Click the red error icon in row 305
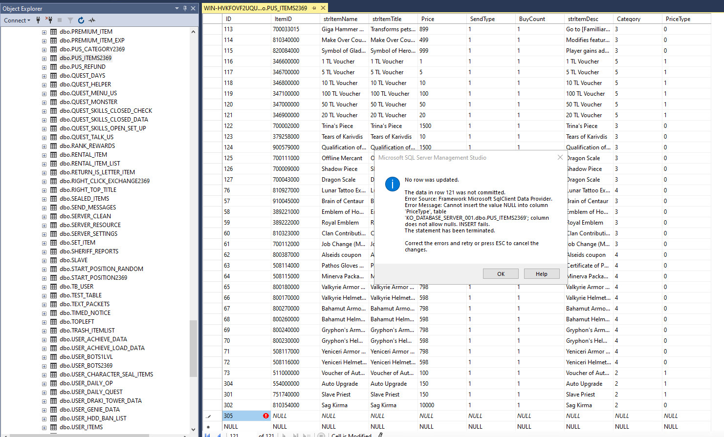This screenshot has height=437, width=724. pyautogui.click(x=266, y=416)
